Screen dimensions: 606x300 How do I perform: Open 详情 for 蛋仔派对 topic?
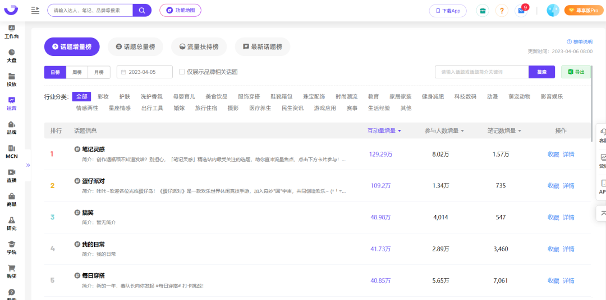coord(568,186)
